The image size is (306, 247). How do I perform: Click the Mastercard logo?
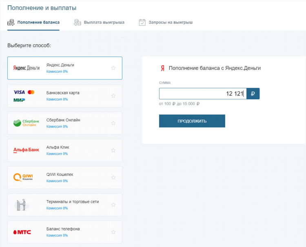(31, 92)
